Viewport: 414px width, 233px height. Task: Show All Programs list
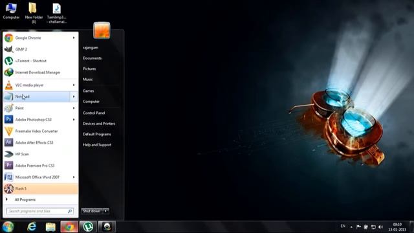(x=25, y=200)
